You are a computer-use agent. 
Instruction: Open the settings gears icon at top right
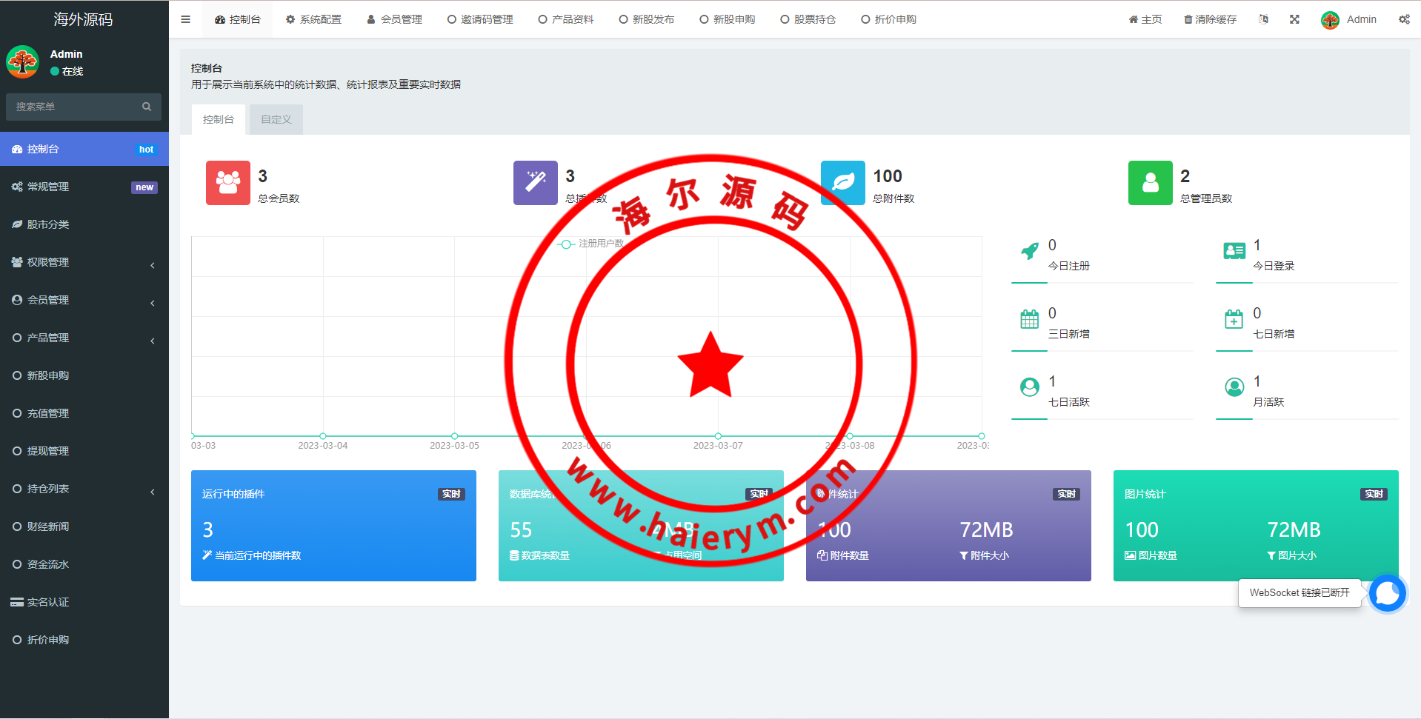tap(1404, 19)
